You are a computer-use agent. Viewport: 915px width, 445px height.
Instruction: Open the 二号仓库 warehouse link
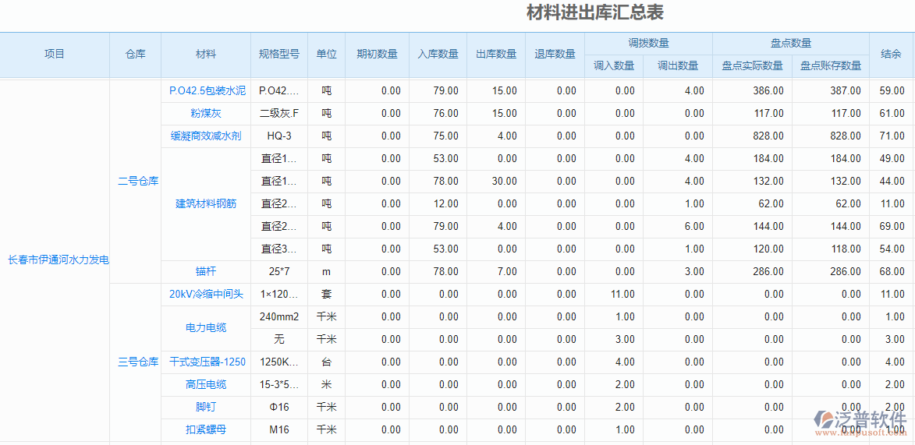[138, 181]
